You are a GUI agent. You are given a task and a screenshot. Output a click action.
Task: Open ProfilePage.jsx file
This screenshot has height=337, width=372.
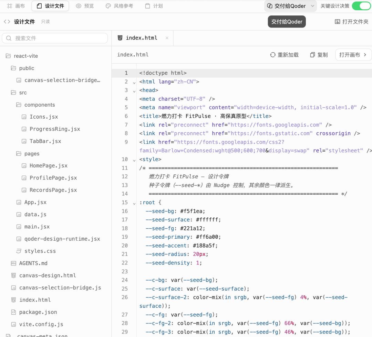point(49,178)
